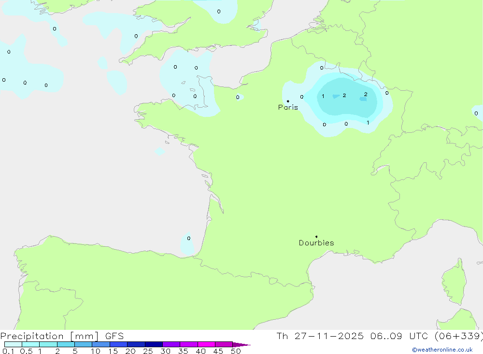
Task: Click the legend value '25'
Action: click(x=148, y=351)
